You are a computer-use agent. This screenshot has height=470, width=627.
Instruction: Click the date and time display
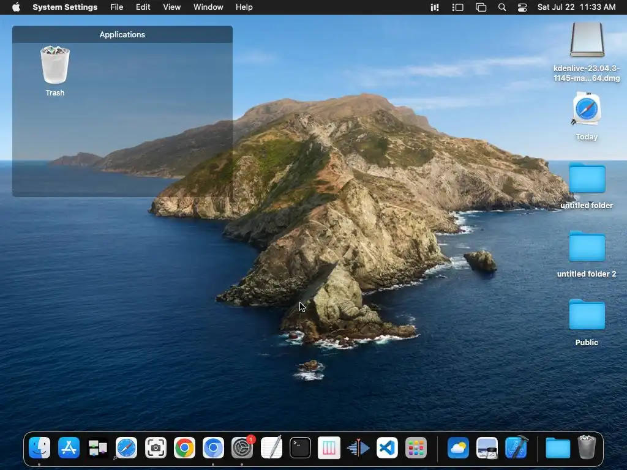(x=576, y=7)
